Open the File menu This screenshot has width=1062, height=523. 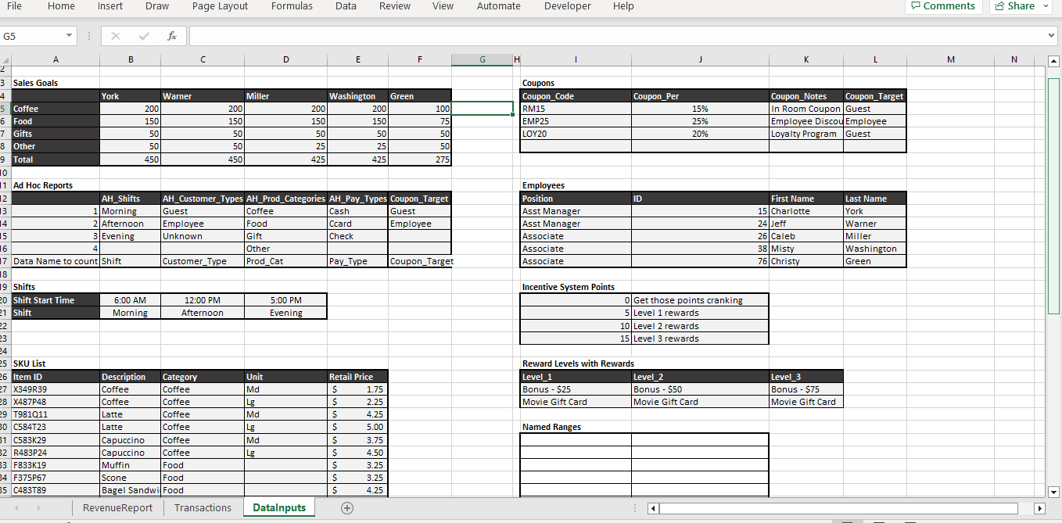(14, 6)
